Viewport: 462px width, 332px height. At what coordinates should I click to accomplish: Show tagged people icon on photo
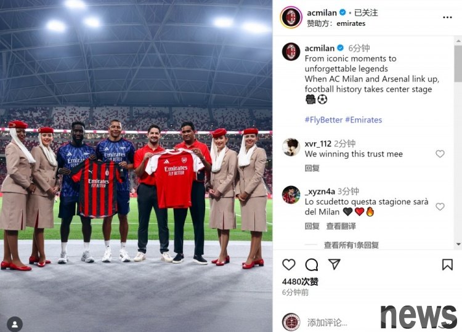15,324
